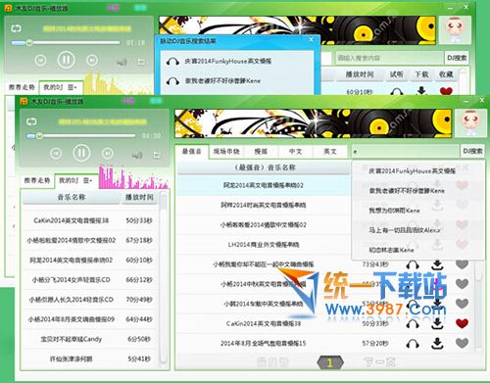The image size is (490, 383).
Task: Go to previous track in front player
Action: click(56, 153)
